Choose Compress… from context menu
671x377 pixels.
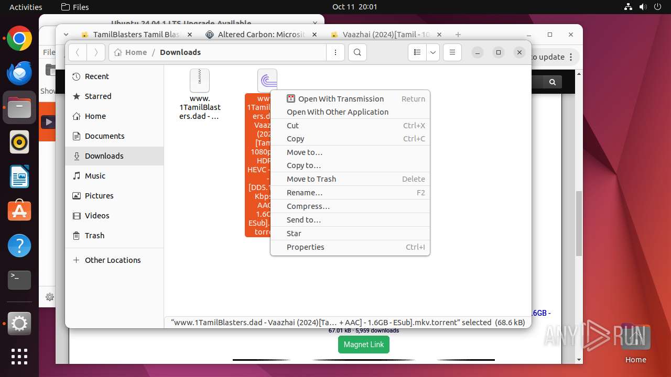(x=350, y=206)
